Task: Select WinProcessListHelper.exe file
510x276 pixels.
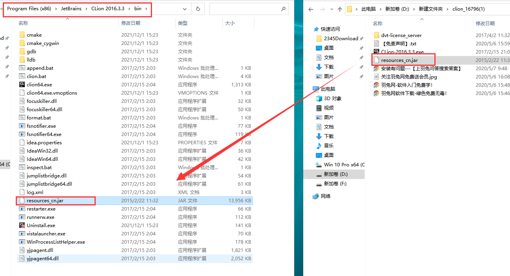Action: pyautogui.click(x=56, y=242)
